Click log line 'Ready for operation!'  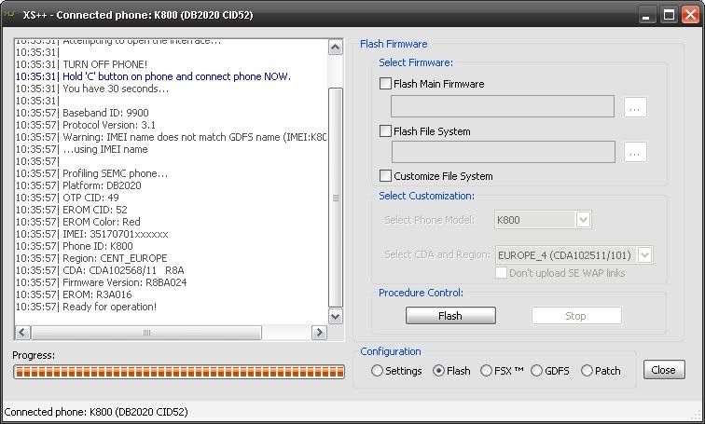pyautogui.click(x=87, y=307)
